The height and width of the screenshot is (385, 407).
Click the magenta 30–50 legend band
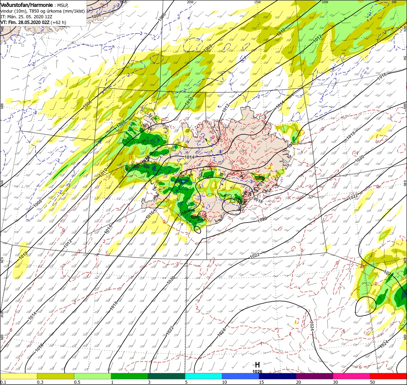click(x=352, y=376)
